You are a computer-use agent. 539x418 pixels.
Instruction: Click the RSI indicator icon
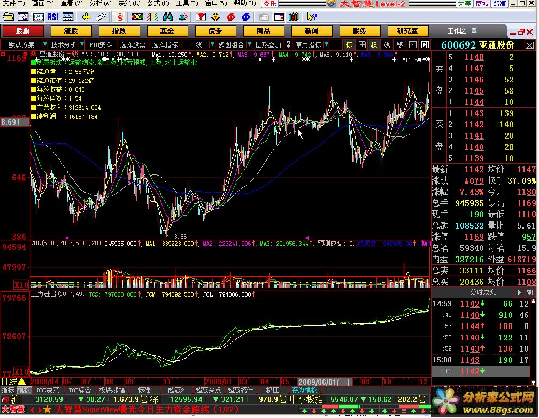53,17
